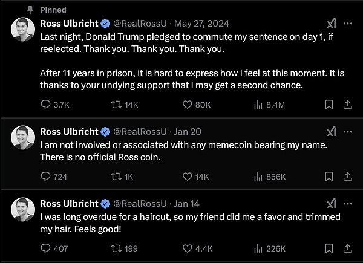Bookmark the pinned May 27 tweet
The width and height of the screenshot is (363, 263).
329,105
